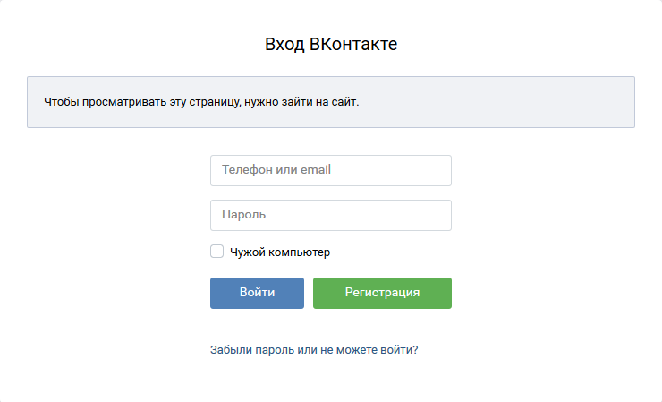Click the green 'Регистрация' button

pyautogui.click(x=382, y=293)
